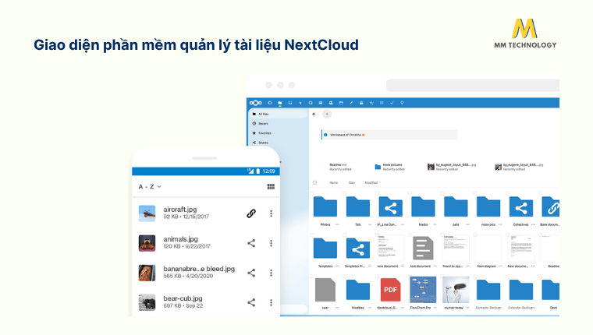Image resolution: width=593 pixels, height=335 pixels.
Task: Open the Files app icon in header
Action: [x=280, y=103]
